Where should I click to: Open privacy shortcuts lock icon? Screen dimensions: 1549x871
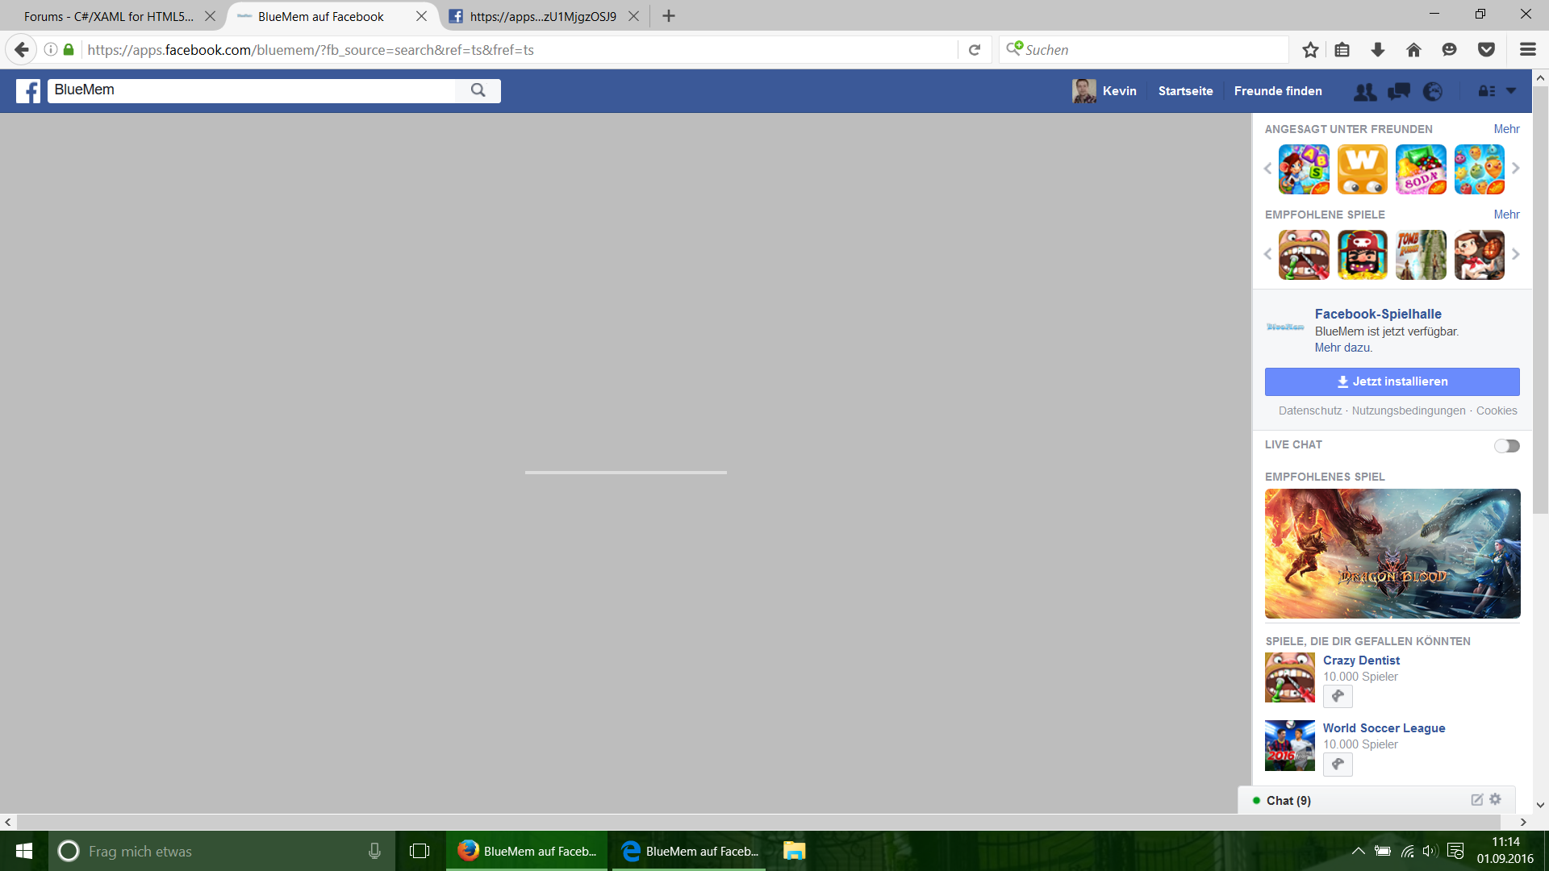[1486, 91]
